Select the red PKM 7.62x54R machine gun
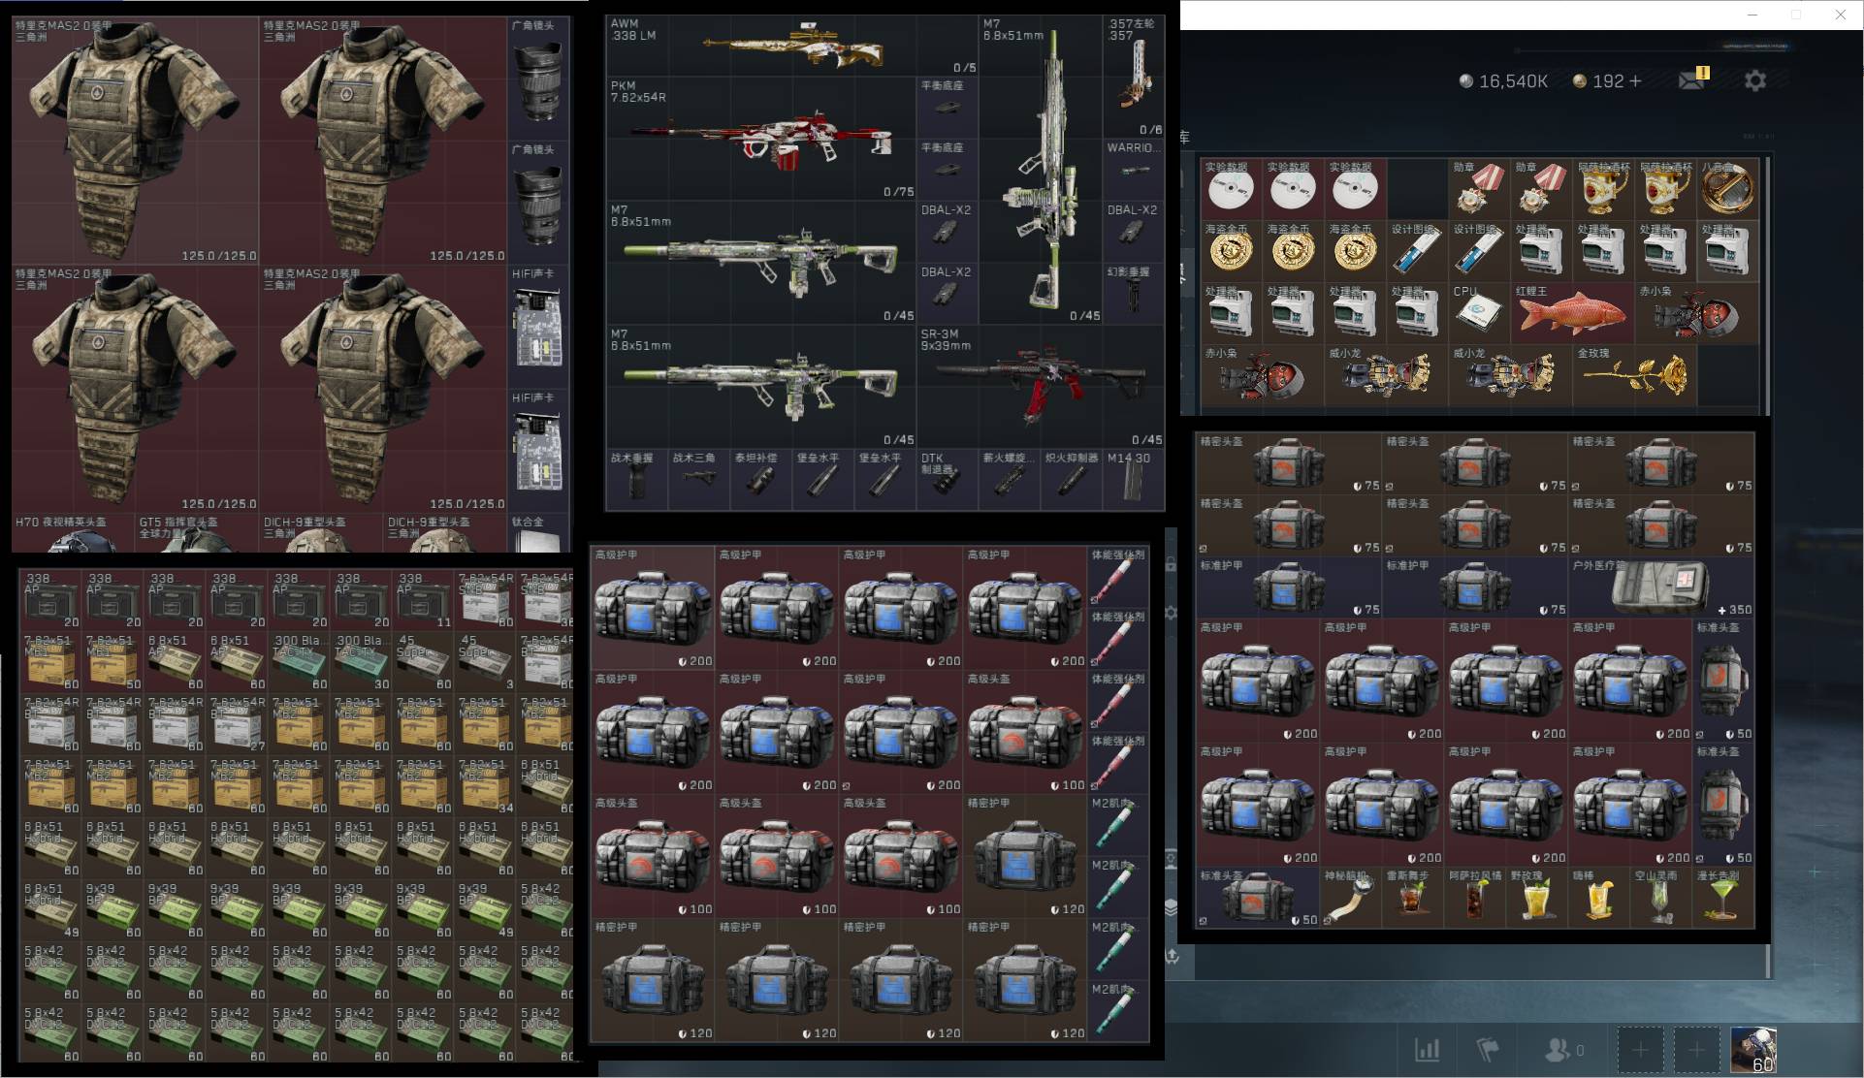This screenshot has width=1864, height=1078. pyautogui.click(x=761, y=139)
